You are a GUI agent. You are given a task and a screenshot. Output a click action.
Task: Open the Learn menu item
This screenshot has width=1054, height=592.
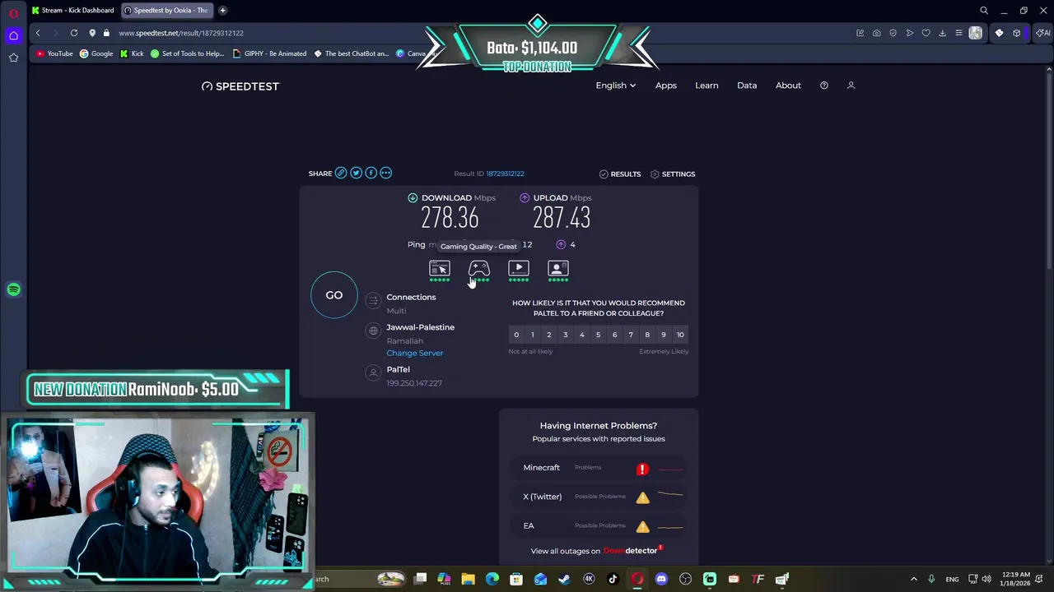(707, 86)
